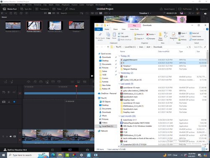210x158 pixels.
Task: Click Cut in the Clipboard group
Action: click(121, 33)
